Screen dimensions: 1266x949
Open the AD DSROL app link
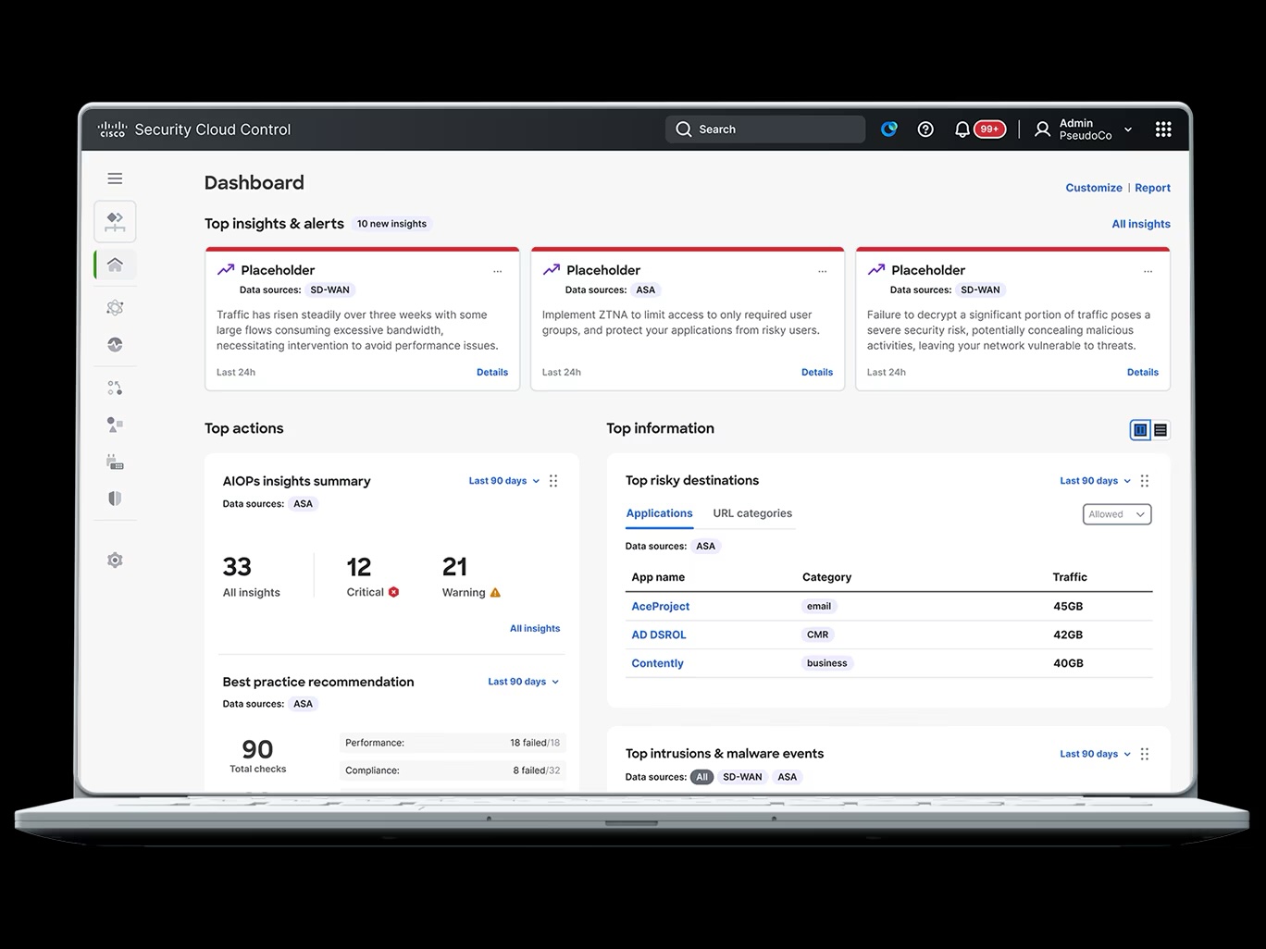tap(659, 635)
